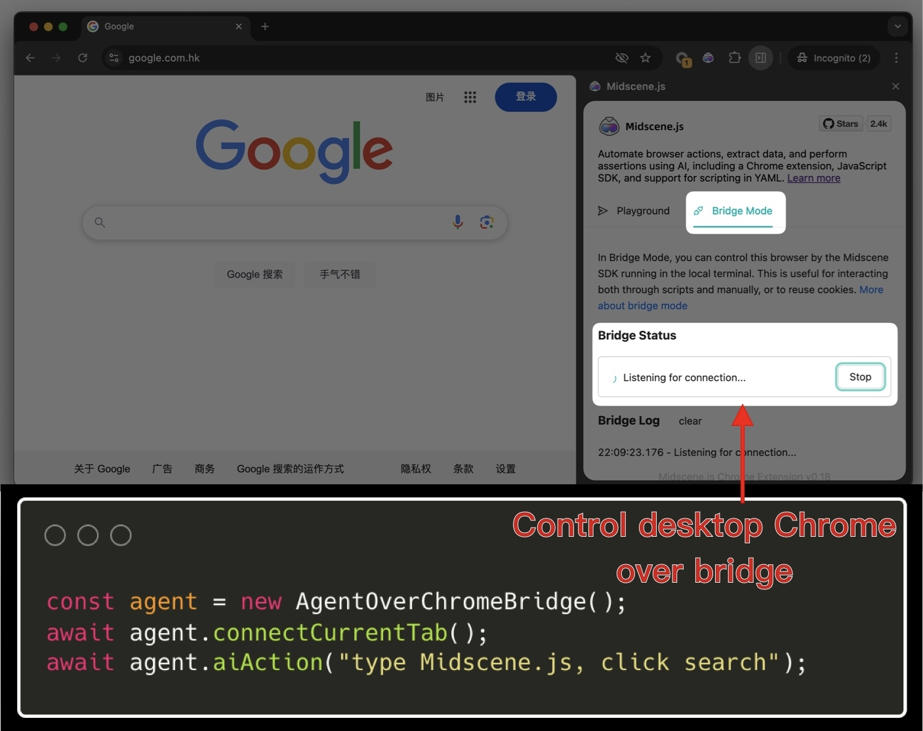Bookmark this page with the star icon
Image resolution: width=923 pixels, height=731 pixels.
point(646,58)
